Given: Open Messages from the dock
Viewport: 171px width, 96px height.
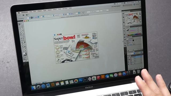Looking at the screenshot, I should click(107, 77).
